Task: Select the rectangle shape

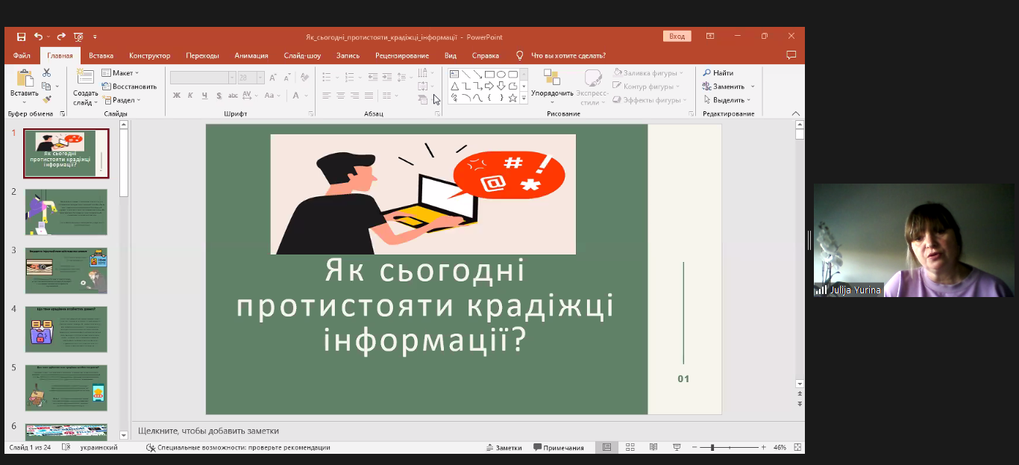Action: (x=489, y=74)
